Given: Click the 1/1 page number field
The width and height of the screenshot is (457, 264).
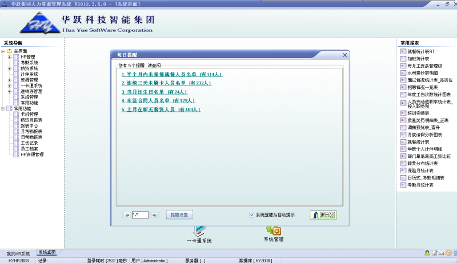Looking at the screenshot, I should coord(140,215).
